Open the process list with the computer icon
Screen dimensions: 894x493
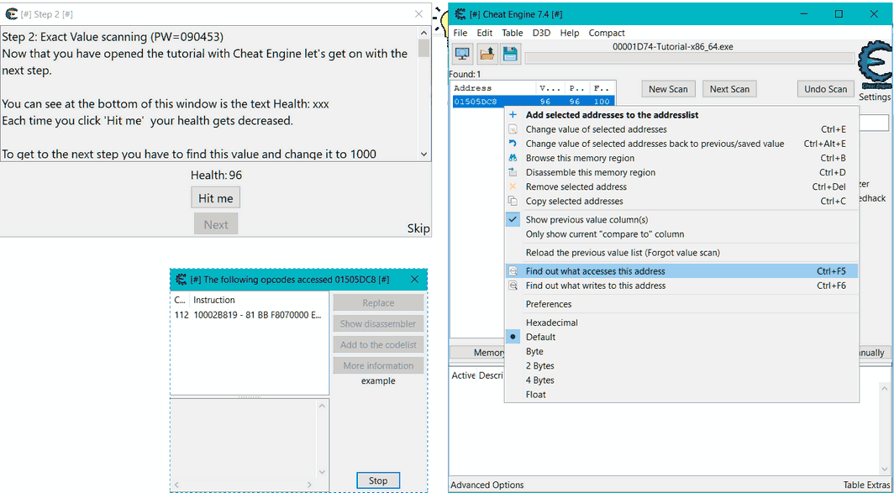click(x=462, y=53)
